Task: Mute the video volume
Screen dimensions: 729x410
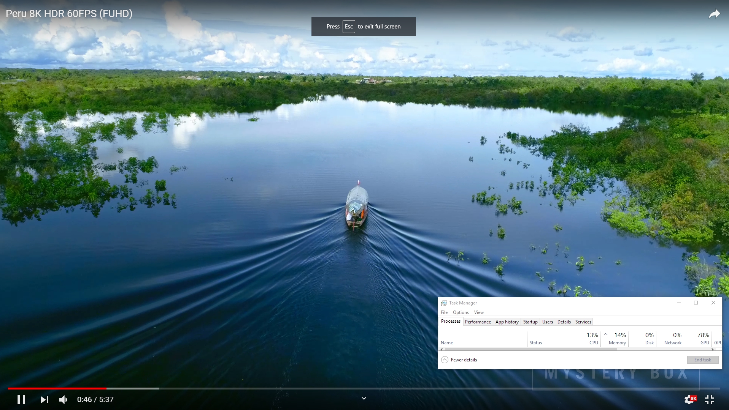Action: coord(64,399)
